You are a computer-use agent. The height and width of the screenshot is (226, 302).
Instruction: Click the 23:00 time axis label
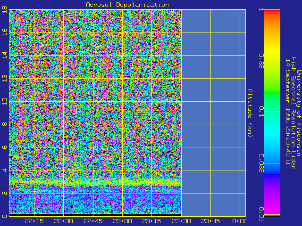[122, 221]
